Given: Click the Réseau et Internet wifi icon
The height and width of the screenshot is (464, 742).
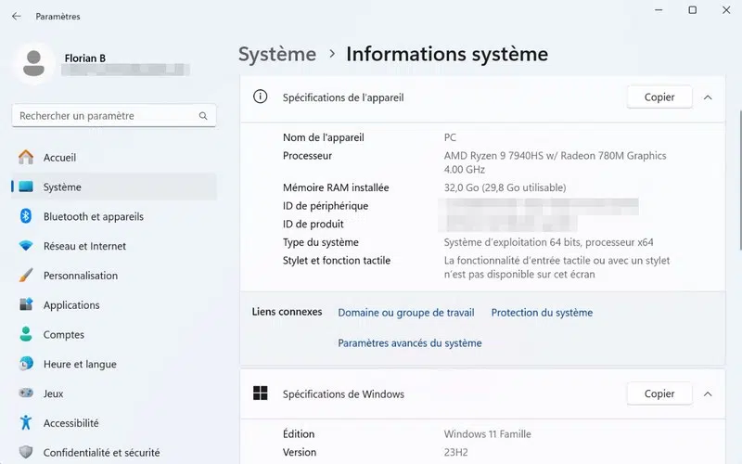Looking at the screenshot, I should click(26, 246).
